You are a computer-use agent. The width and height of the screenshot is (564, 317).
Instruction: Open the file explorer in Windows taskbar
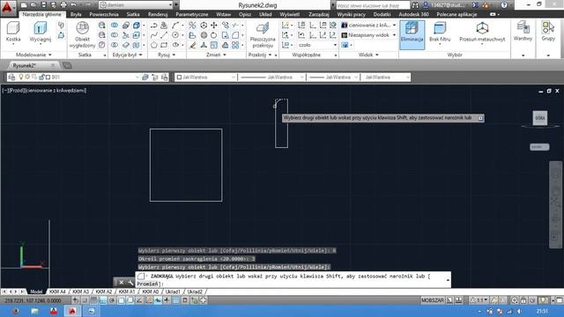tap(34, 311)
